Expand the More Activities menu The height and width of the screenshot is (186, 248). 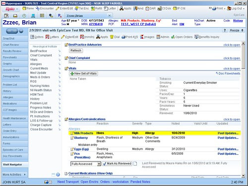click(x=14, y=175)
